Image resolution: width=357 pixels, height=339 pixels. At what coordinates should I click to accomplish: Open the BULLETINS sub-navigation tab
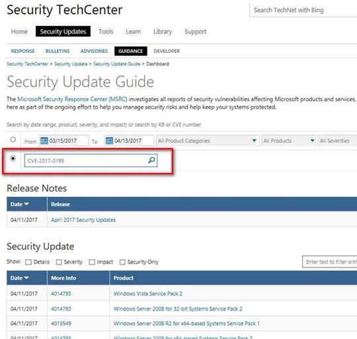58,51
